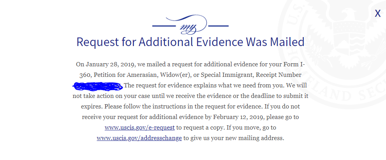The width and height of the screenshot is (386, 160).
Task: Click the word 'expires.' in the paragraph
Action: click(x=92, y=107)
